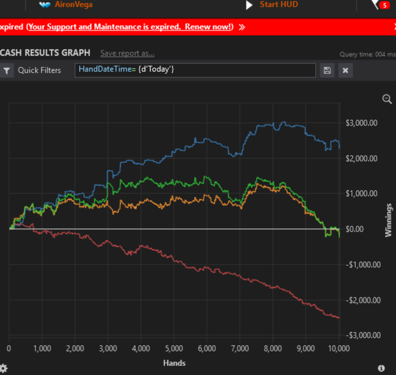Viewport: 396px width, 375px height.
Task: Click the $3,000.00 axis label
Action: (361, 123)
